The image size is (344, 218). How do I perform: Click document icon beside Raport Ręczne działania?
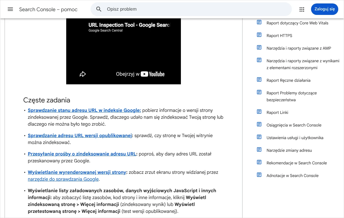pos(259,79)
